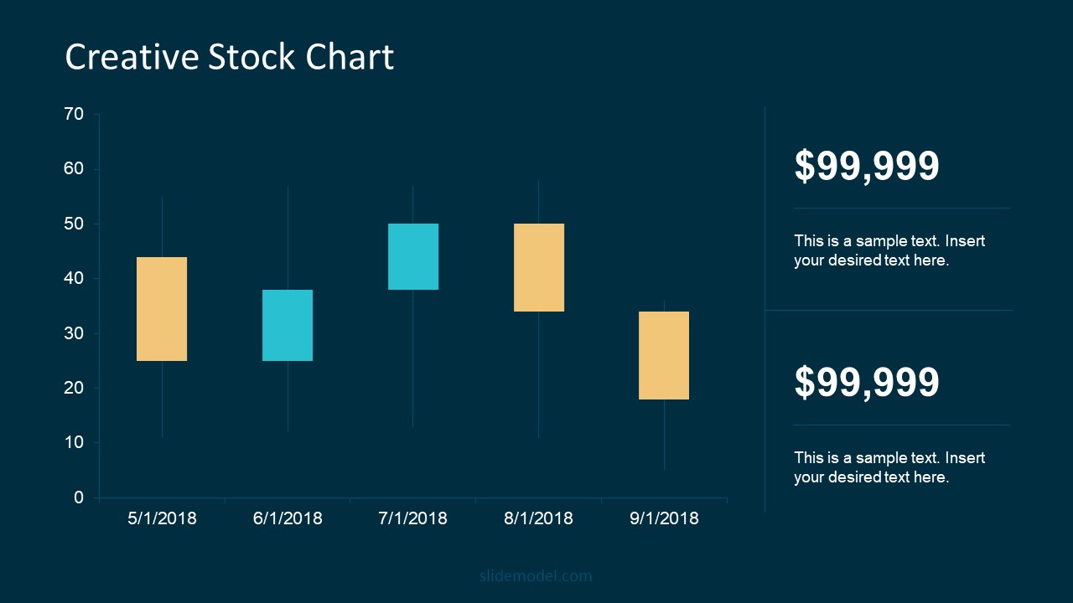Click the "Creative Stock Chart" title
1073x603 pixels.
229,57
